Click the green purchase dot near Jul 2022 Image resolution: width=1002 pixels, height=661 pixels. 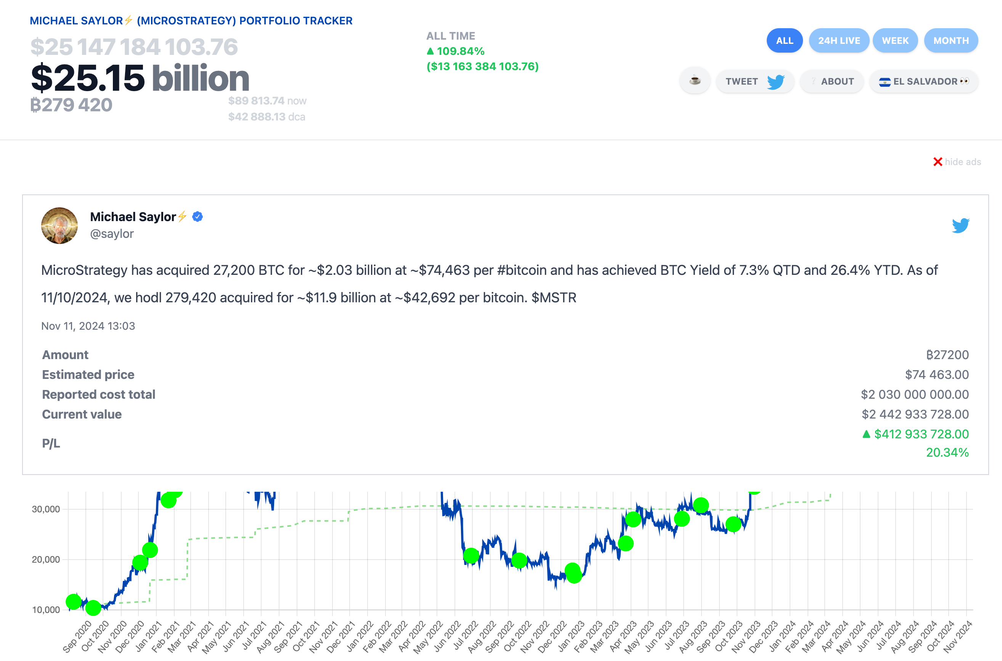pos(471,556)
